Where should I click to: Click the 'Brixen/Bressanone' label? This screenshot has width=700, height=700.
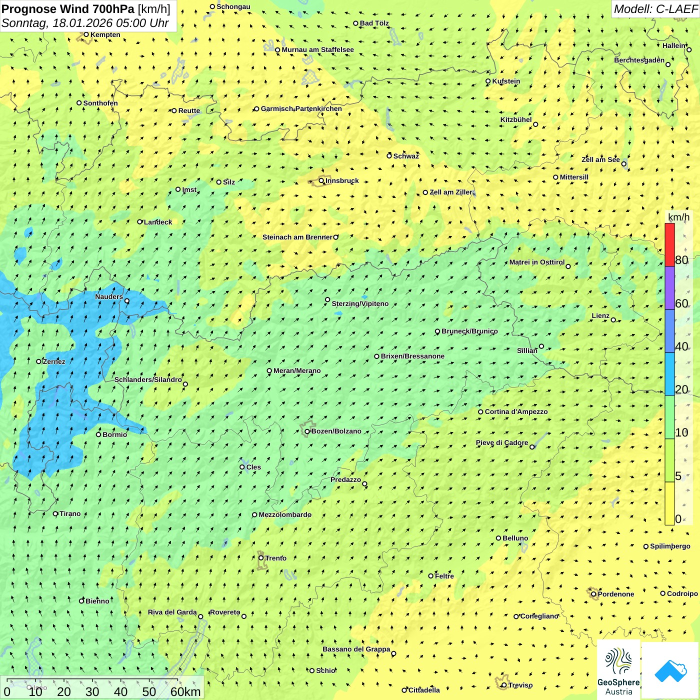412,356
